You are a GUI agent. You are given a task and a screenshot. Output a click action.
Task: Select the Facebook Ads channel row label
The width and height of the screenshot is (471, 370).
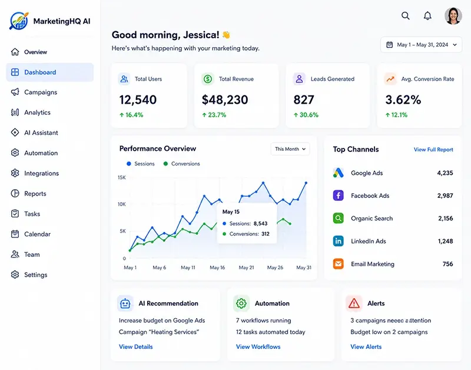click(x=370, y=196)
